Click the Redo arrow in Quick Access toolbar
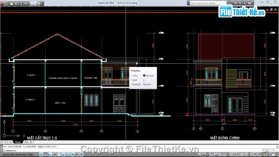Screen dimensions: 279x157 pos(32,3)
